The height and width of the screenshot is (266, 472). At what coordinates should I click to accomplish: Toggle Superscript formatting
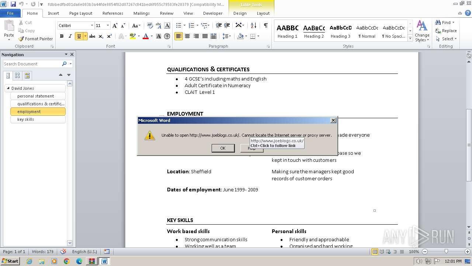pyautogui.click(x=109, y=36)
